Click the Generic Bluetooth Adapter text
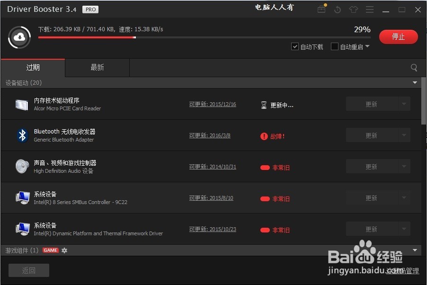This screenshot has width=427, height=285. click(64, 140)
